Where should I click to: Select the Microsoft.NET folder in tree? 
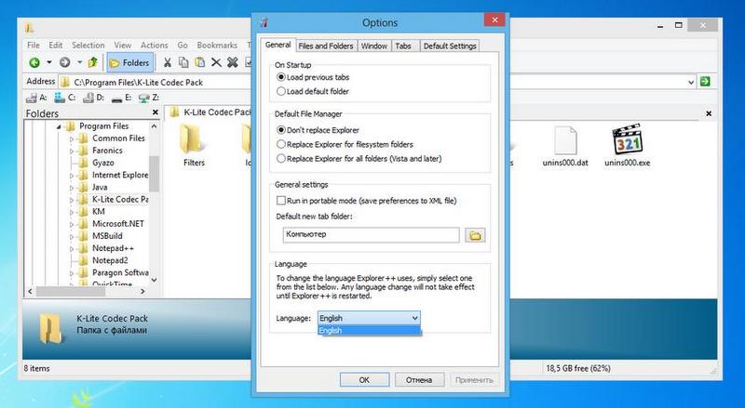point(118,224)
